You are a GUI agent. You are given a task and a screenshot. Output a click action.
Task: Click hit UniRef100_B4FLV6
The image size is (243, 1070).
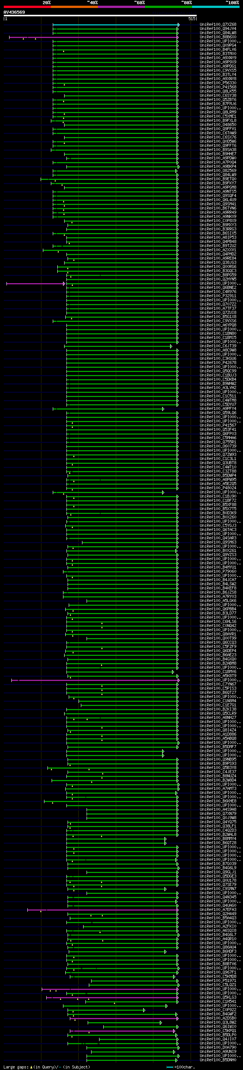(218, 49)
